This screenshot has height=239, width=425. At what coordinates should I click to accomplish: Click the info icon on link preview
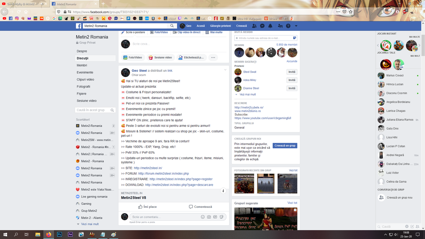(223, 191)
